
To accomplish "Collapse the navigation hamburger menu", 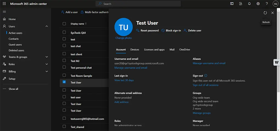I will coord(4,12).
